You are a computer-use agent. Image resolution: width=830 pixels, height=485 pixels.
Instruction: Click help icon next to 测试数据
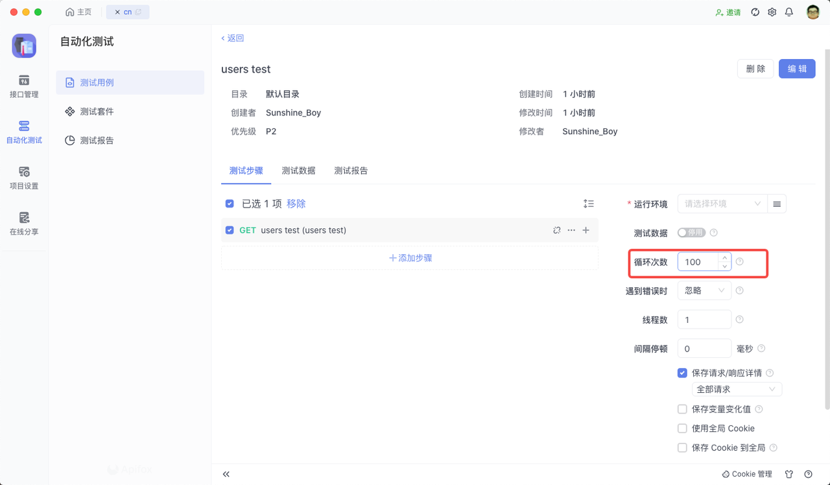(x=714, y=233)
